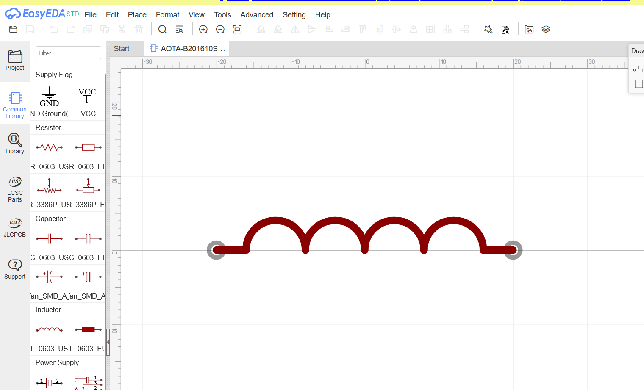Open the Project panel button
644x390 pixels.
(15, 61)
